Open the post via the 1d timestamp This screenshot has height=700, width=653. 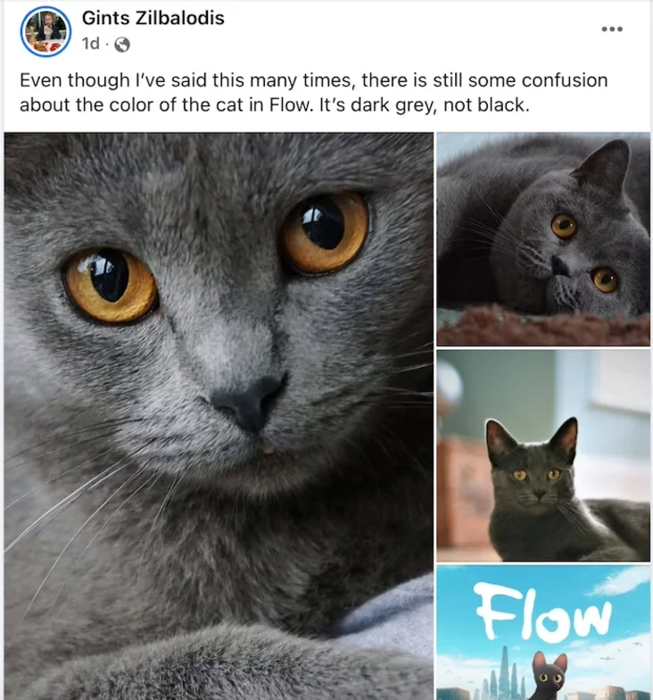click(91, 44)
